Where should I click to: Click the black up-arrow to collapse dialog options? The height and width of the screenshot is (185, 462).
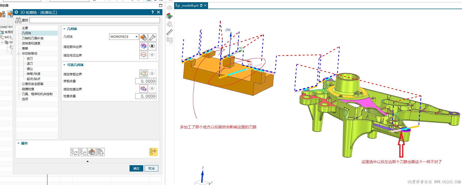point(87,161)
